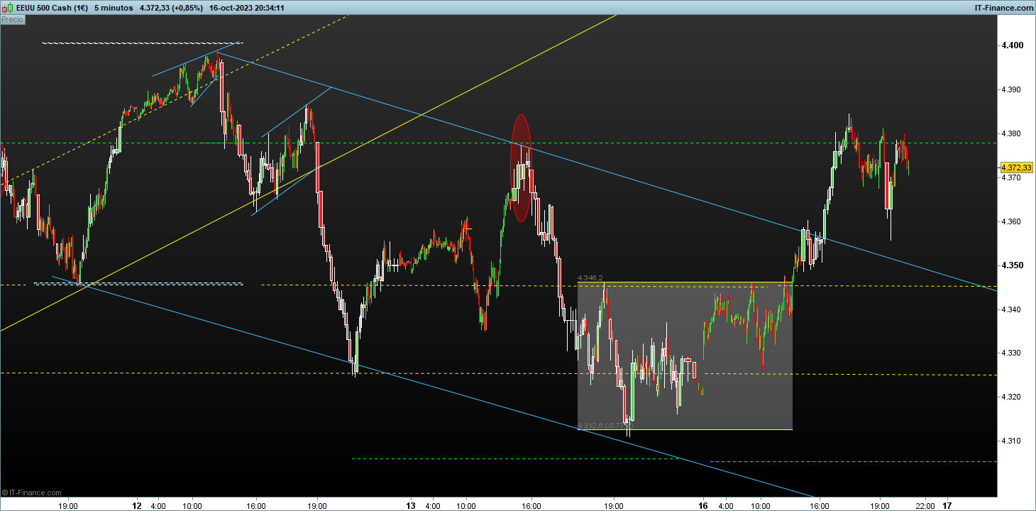
Task: Click date marker 16 on time axis
Action: 703,506
